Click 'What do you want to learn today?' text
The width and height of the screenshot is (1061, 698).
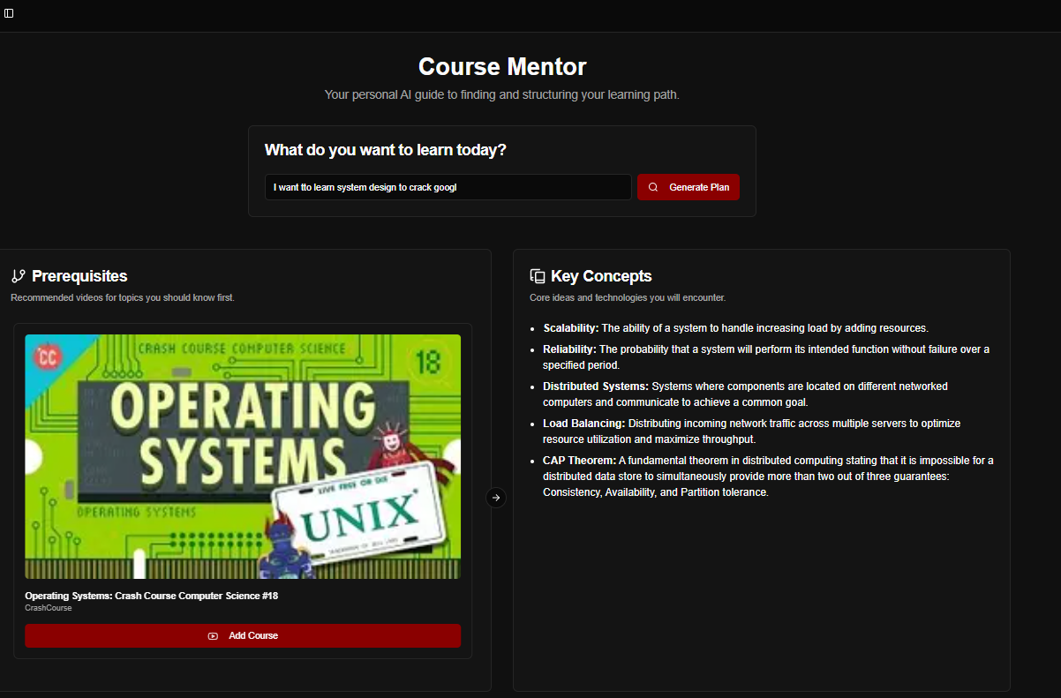[386, 150]
